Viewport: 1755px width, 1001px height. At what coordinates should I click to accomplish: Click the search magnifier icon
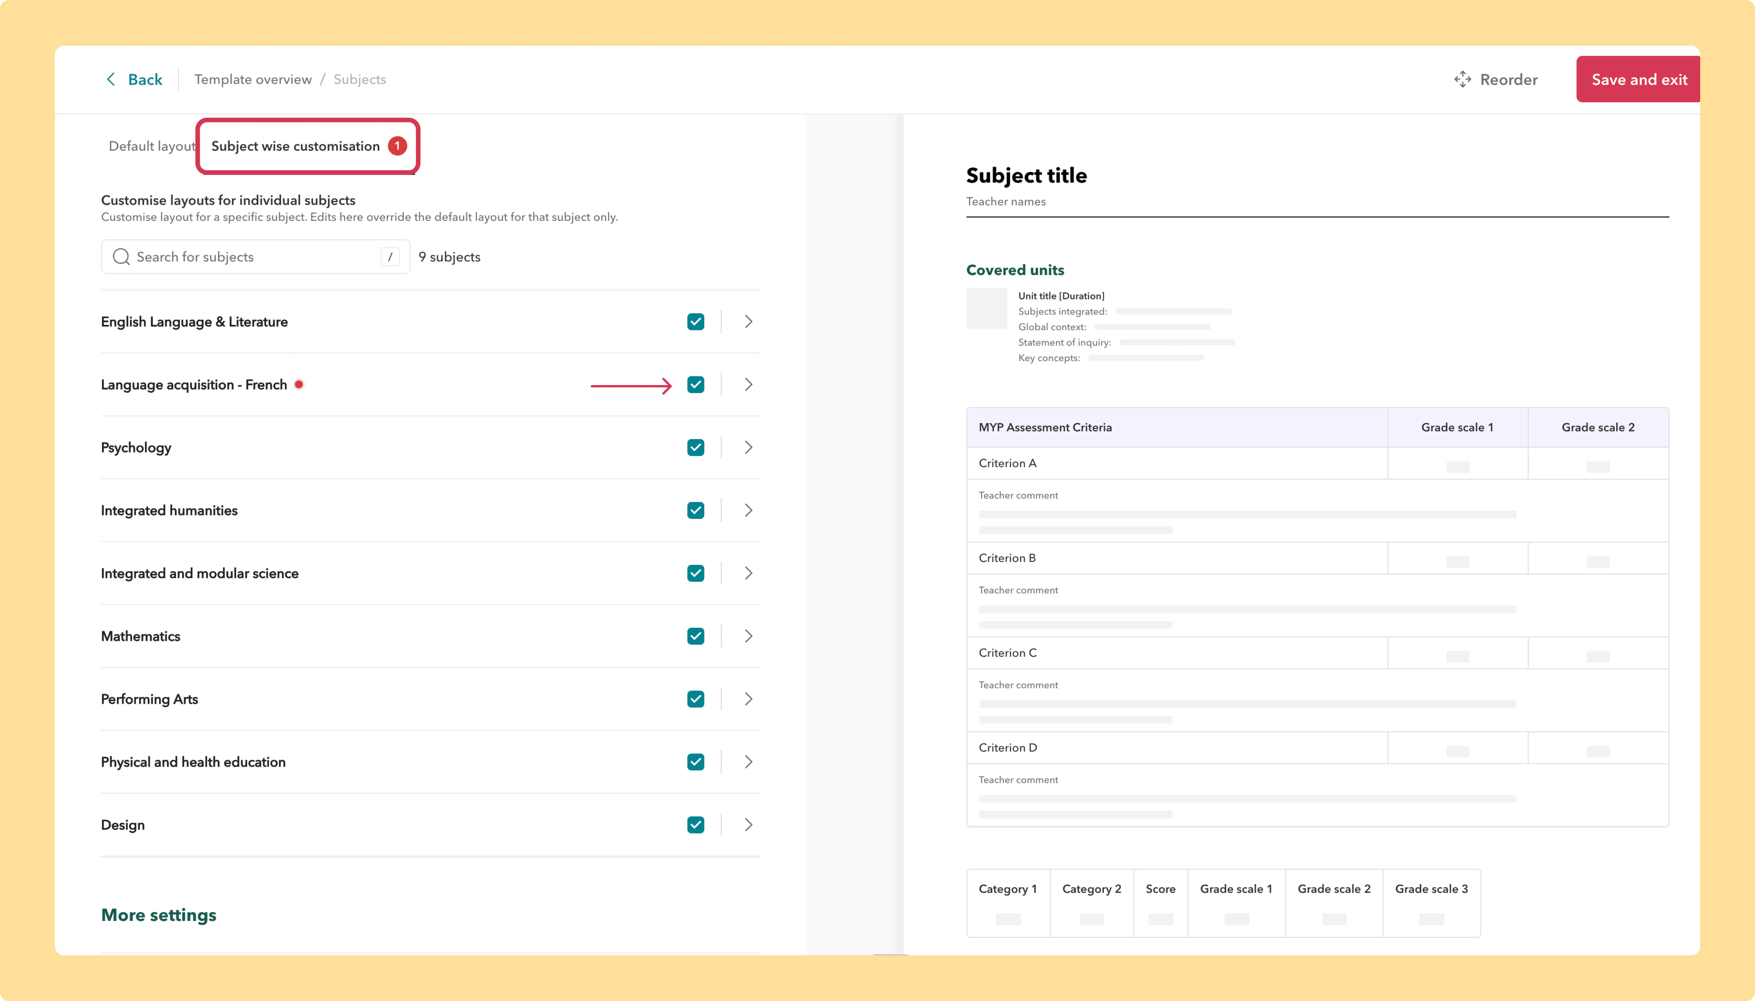[x=121, y=257]
